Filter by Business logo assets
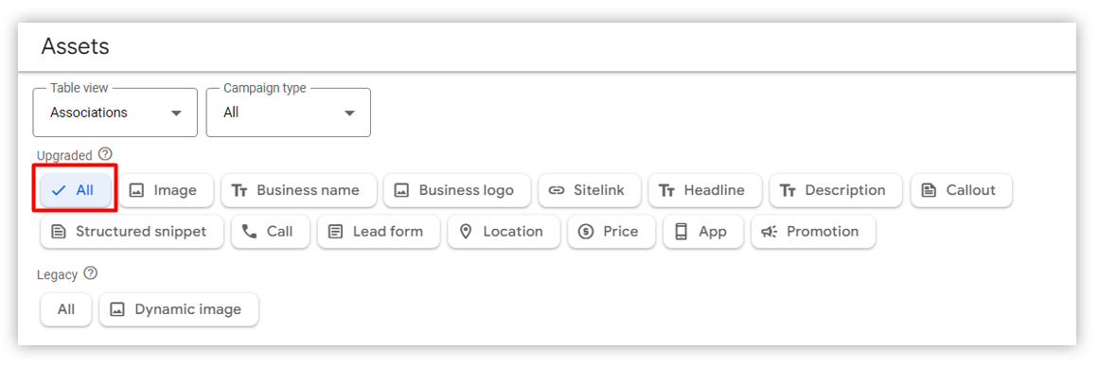Image resolution: width=1098 pixels, height=366 pixels. (456, 190)
